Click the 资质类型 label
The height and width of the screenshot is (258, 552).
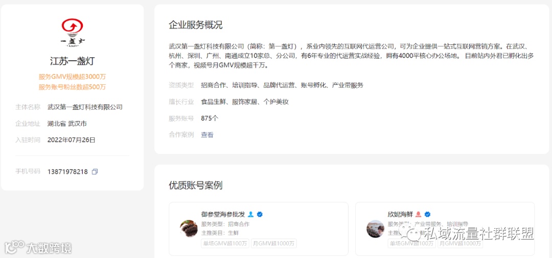(x=181, y=85)
